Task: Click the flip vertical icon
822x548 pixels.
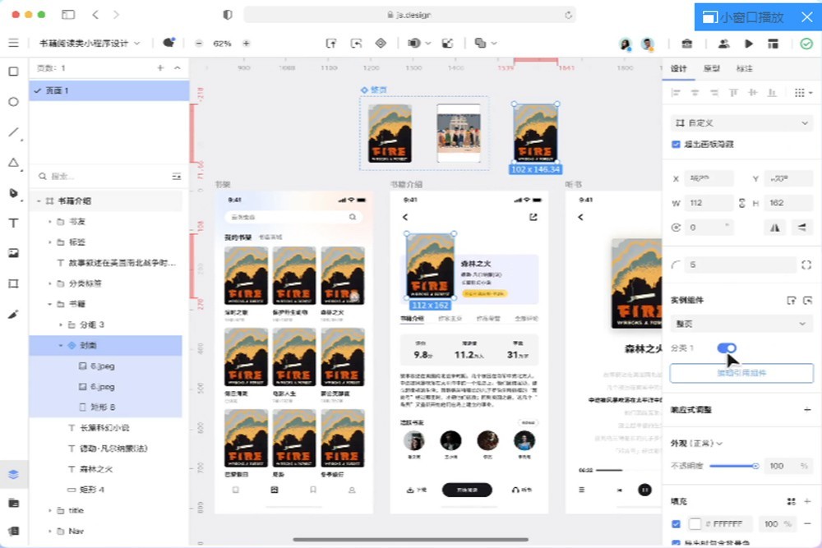Action: pyautogui.click(x=802, y=228)
